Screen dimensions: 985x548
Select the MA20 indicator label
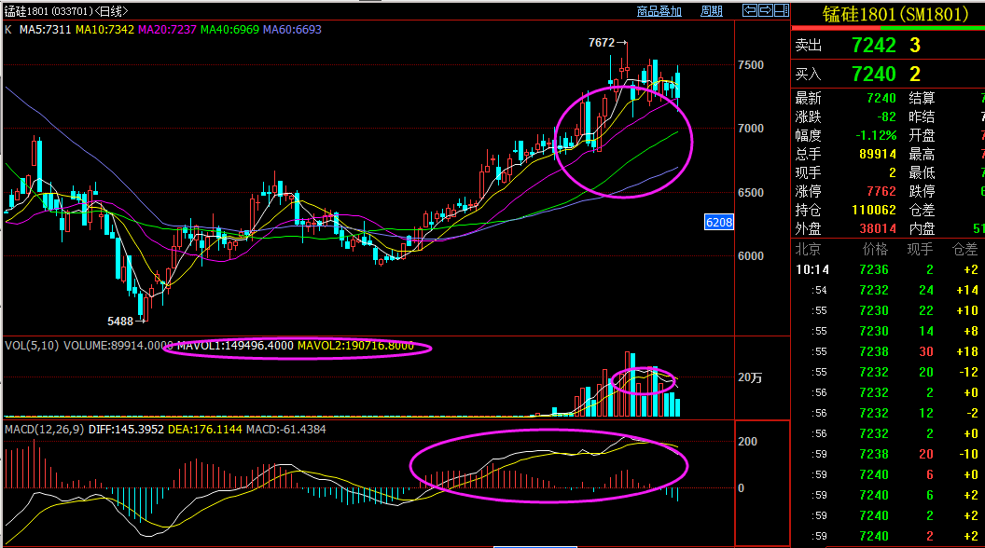(x=168, y=30)
